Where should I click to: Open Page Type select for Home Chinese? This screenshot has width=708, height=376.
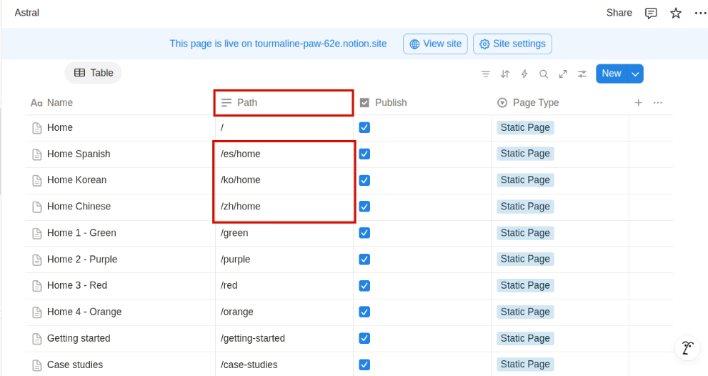[525, 207]
